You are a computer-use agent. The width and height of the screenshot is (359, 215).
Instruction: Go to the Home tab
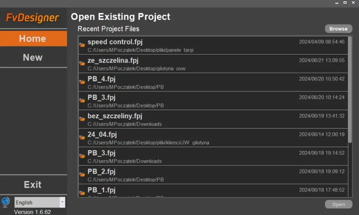point(33,39)
